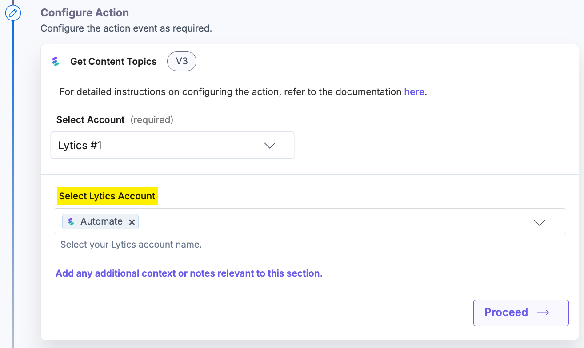Screen dimensions: 584x348
Task: Click the 'Configure Action' heading
Action: [85, 13]
